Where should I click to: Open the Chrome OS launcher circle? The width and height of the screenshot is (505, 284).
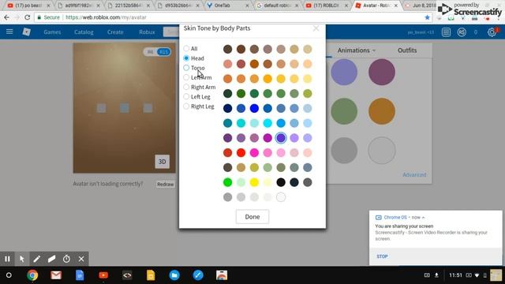click(x=9, y=275)
